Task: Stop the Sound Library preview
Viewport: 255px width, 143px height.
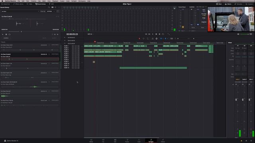Action: 6,35
